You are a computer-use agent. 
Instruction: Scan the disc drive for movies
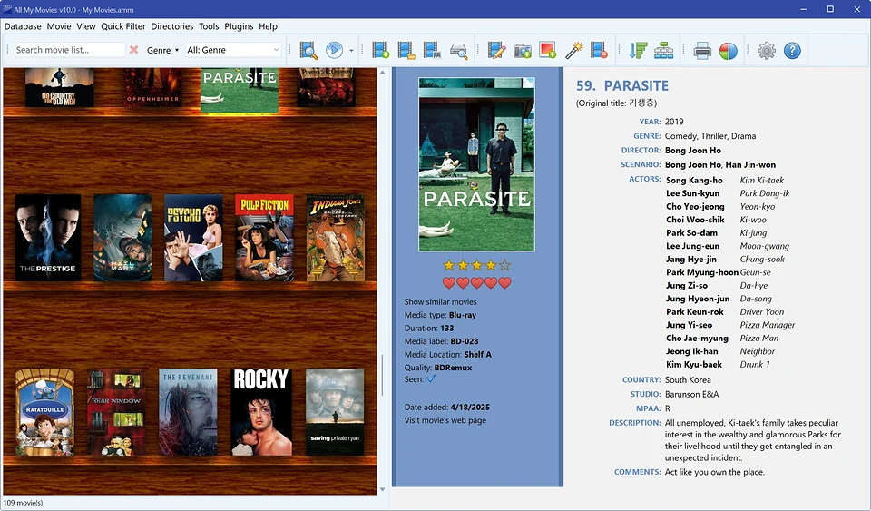point(459,51)
